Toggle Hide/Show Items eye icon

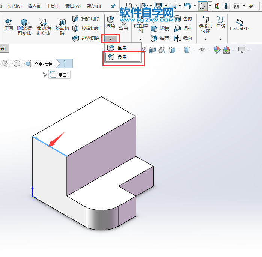click(202, 50)
